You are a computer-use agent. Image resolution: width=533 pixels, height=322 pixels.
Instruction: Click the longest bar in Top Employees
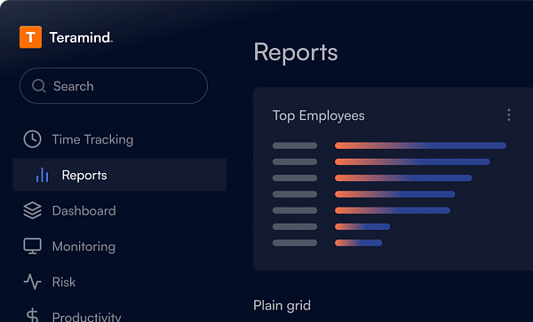click(420, 145)
